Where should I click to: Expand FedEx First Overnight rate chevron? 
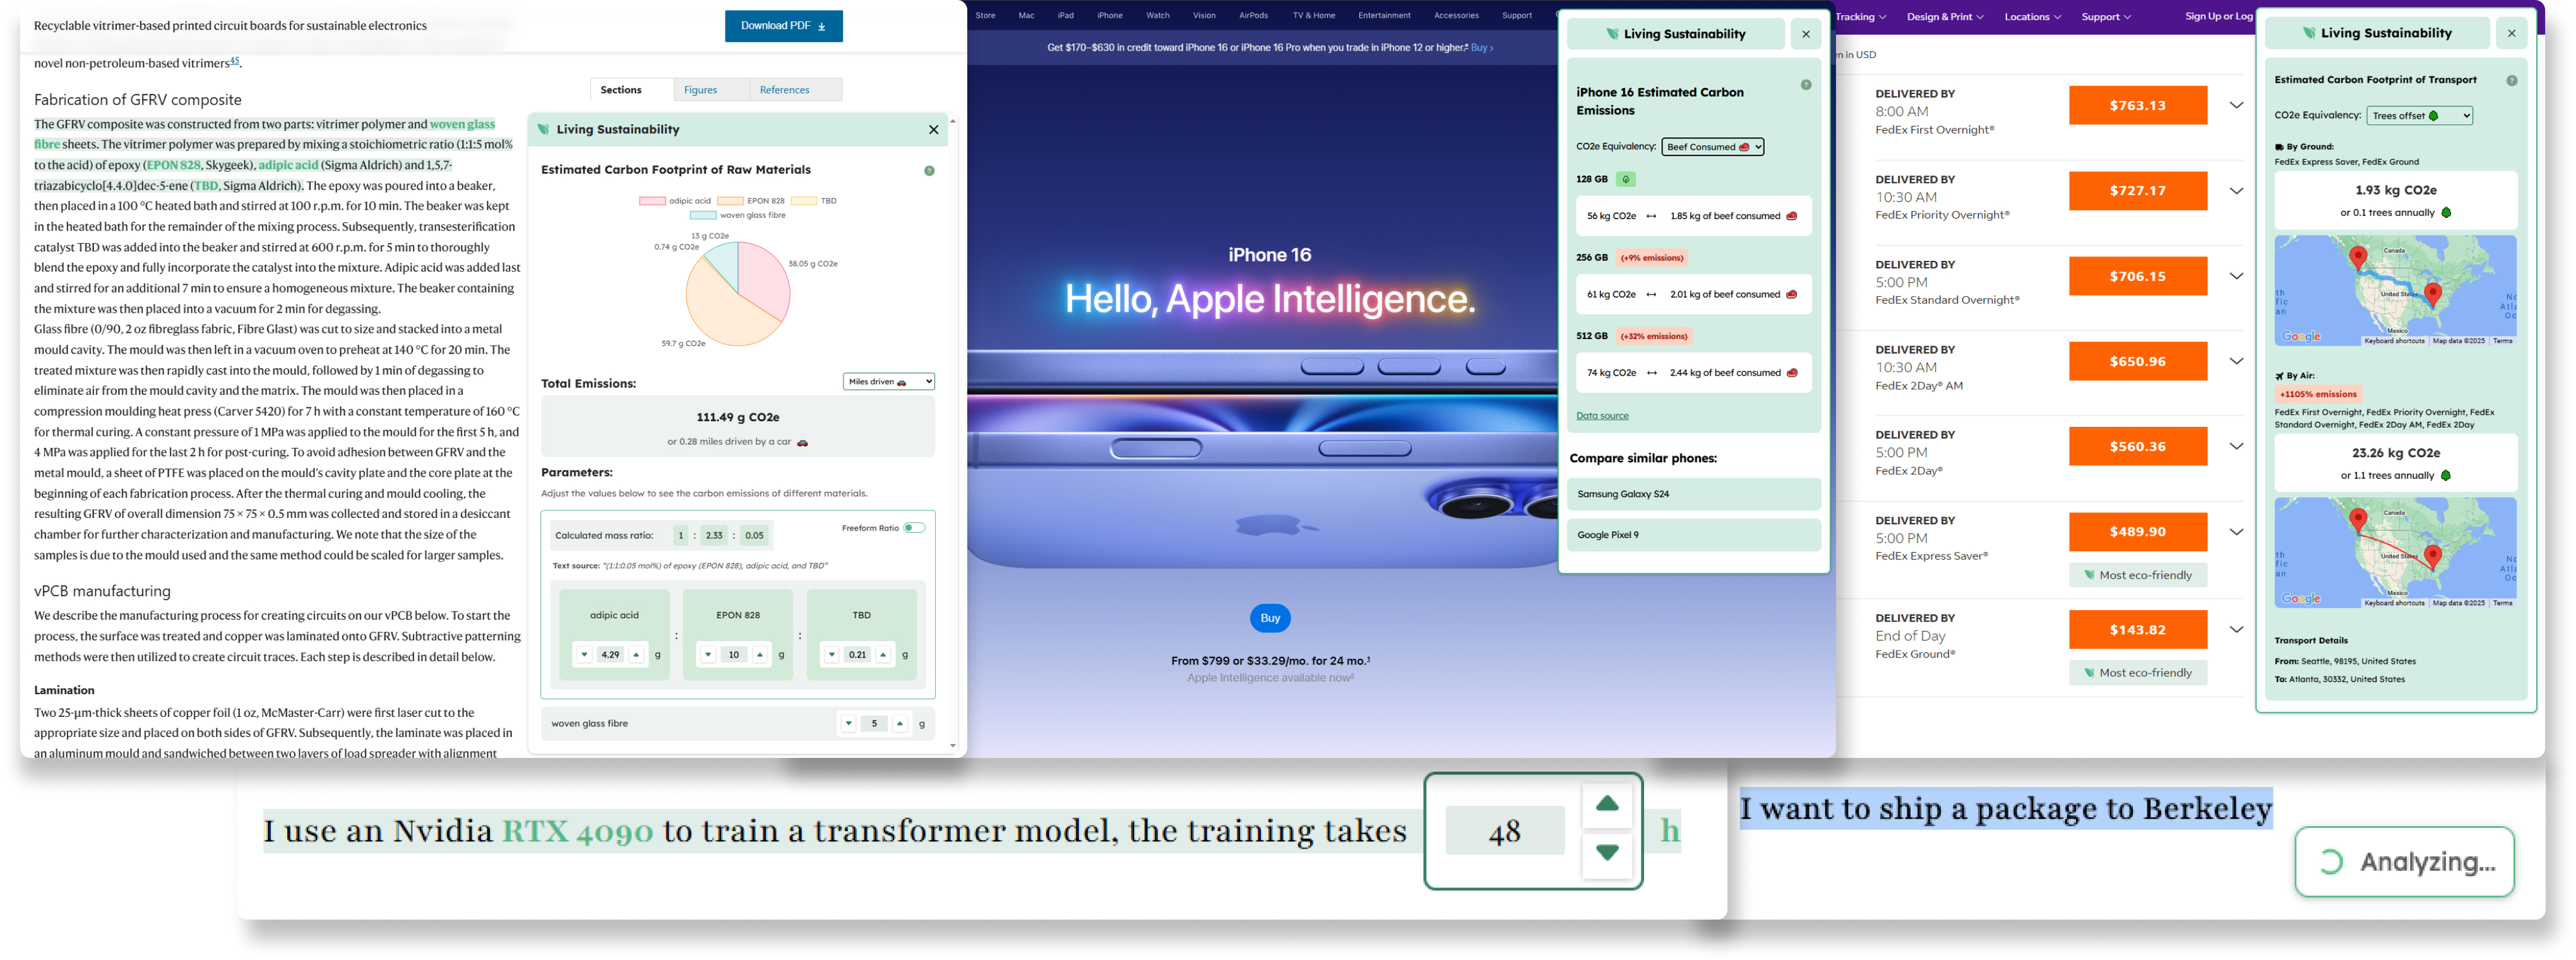2236,105
